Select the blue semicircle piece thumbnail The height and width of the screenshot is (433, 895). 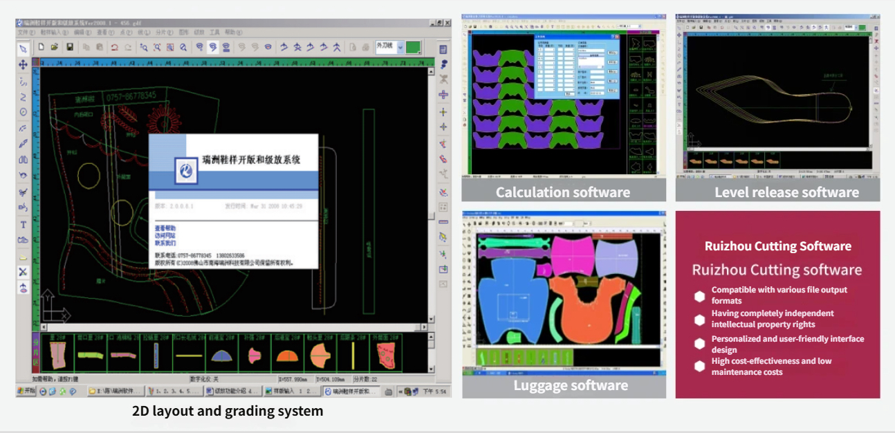(221, 356)
